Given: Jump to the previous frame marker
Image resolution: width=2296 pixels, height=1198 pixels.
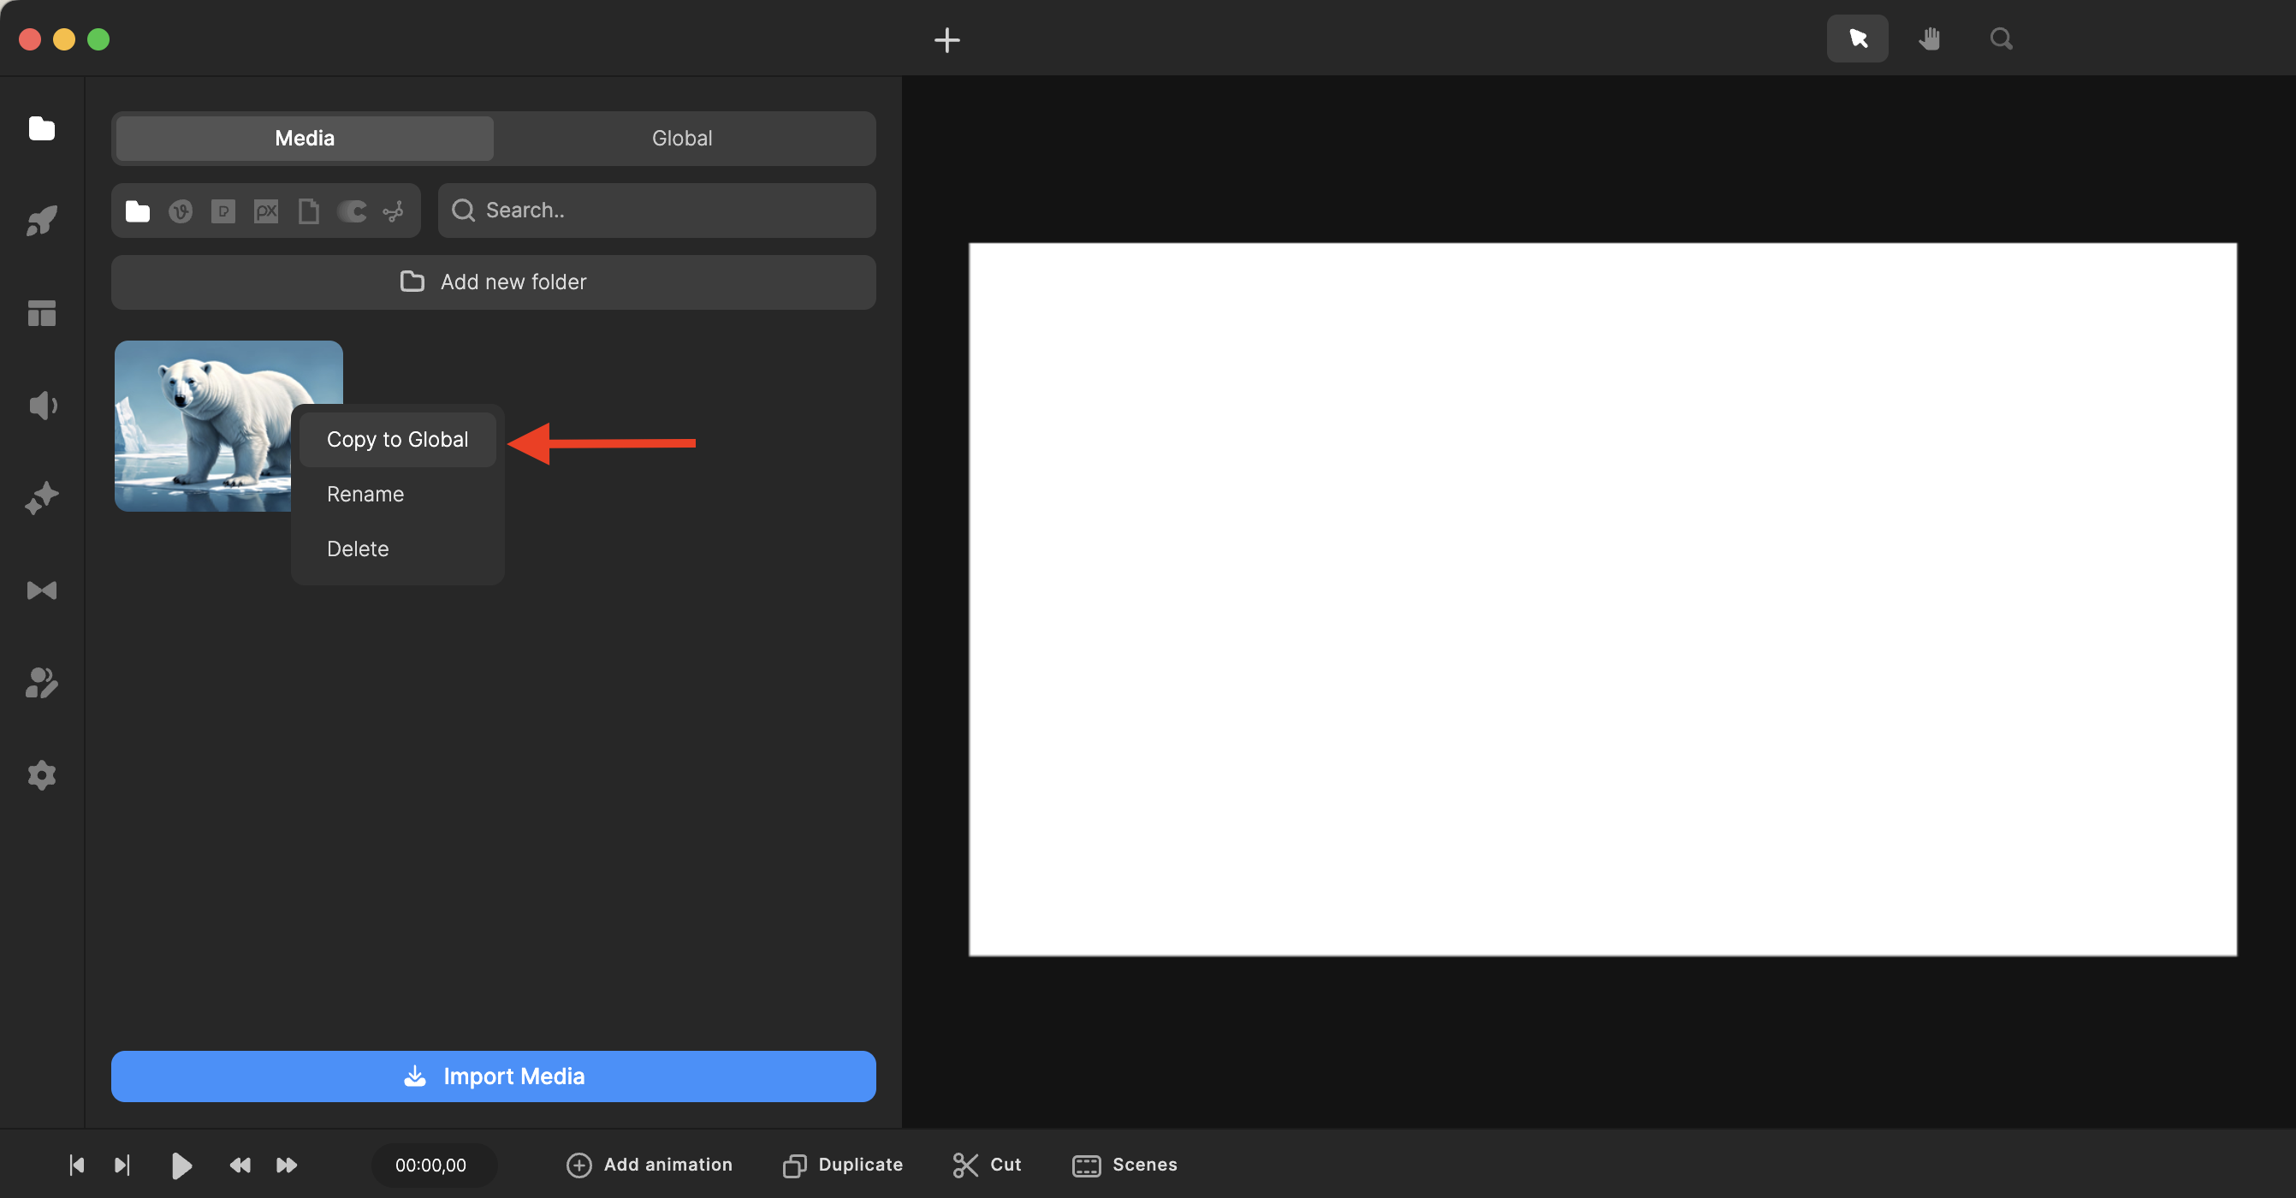Looking at the screenshot, I should tap(77, 1165).
